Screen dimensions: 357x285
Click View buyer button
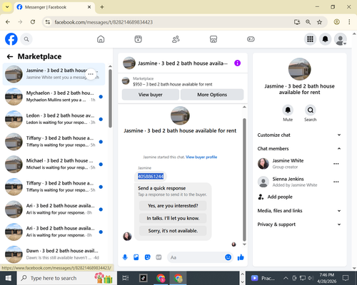151,95
